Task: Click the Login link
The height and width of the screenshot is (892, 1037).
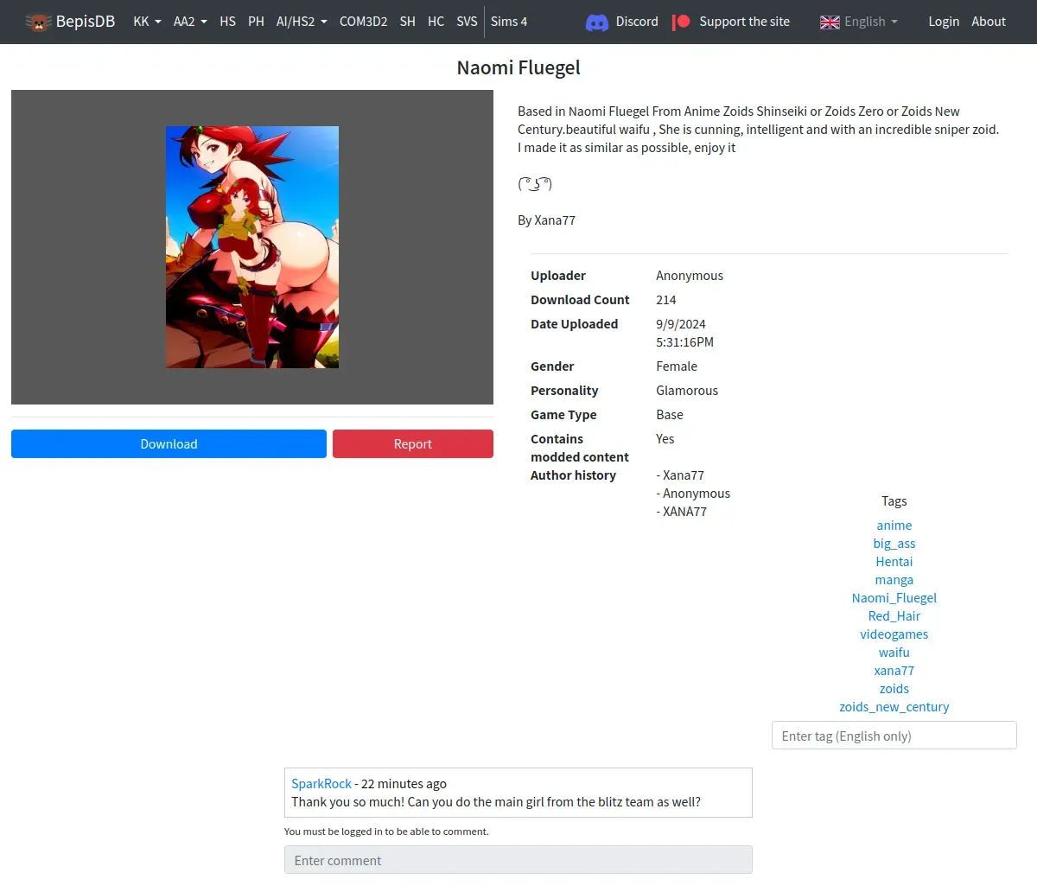Action: click(x=944, y=22)
